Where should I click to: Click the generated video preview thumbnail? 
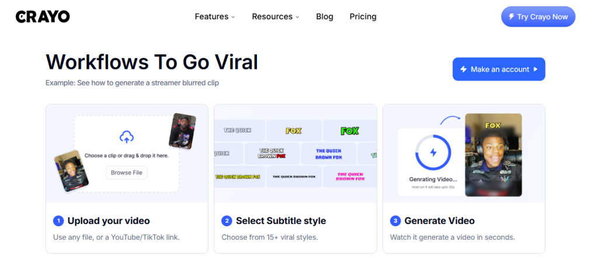493,155
